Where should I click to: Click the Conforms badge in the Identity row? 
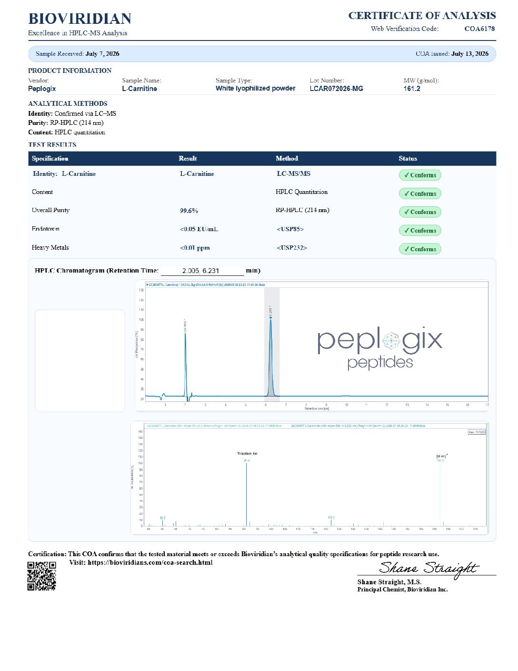coord(420,175)
